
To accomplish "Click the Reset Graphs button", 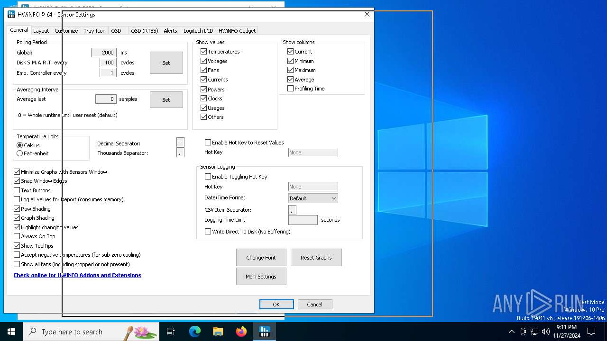I will point(316,258).
